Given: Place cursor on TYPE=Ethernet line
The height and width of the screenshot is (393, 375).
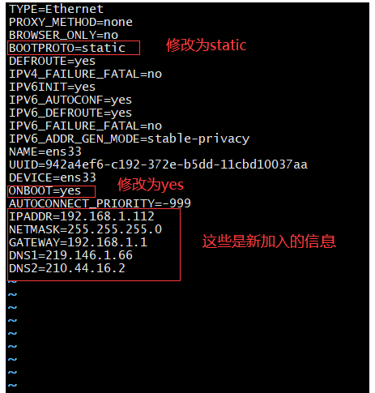Looking at the screenshot, I should point(56,10).
